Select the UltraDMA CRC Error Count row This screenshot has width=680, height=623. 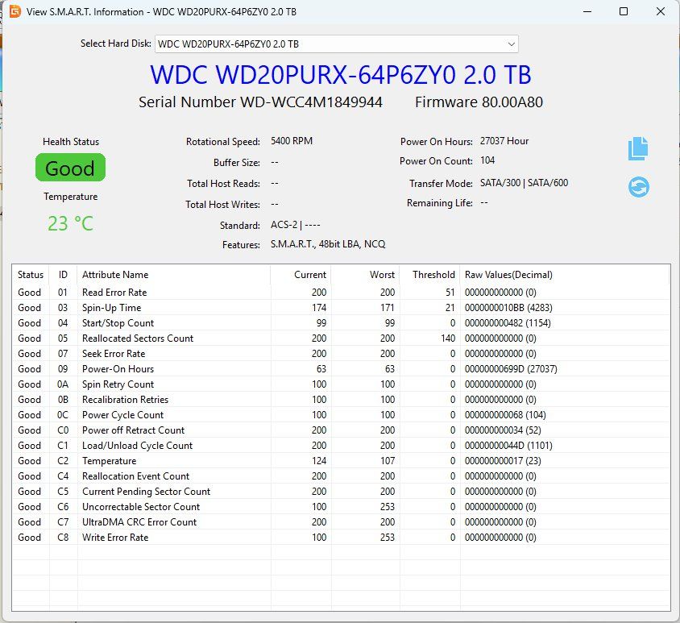click(x=341, y=522)
